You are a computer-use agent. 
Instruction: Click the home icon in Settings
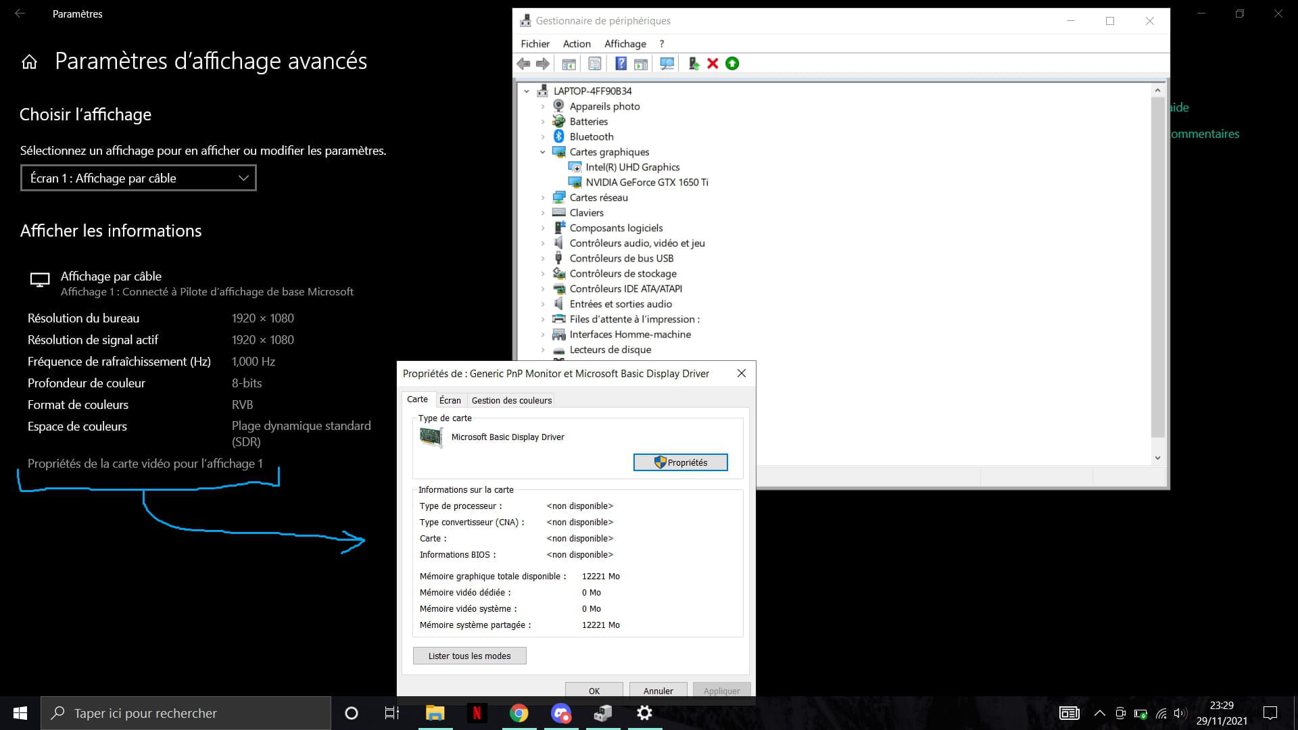point(29,62)
